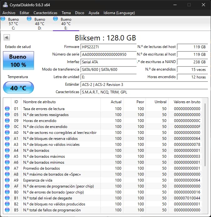Click the Letra de unidad field
Image resolution: width=211 pixels, height=217 pixels.
click(109, 77)
